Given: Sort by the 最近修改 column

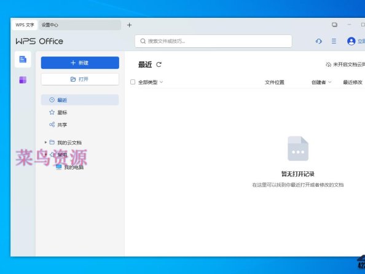Looking at the screenshot, I should 353,82.
